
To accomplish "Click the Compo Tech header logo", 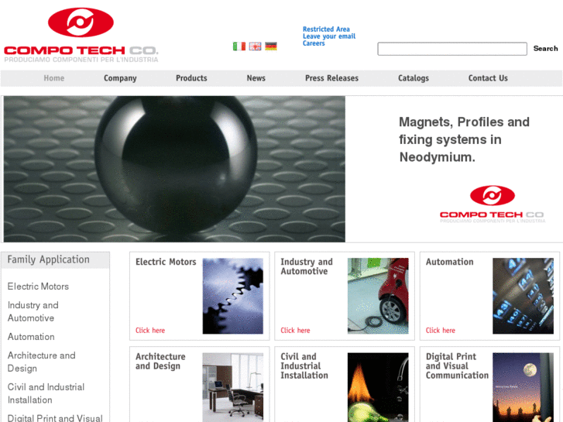I will tap(81, 35).
